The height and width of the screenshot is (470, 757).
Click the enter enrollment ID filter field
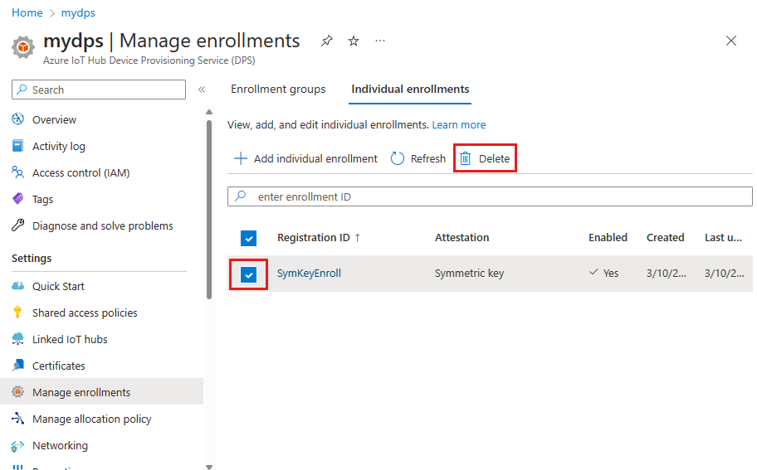(490, 196)
